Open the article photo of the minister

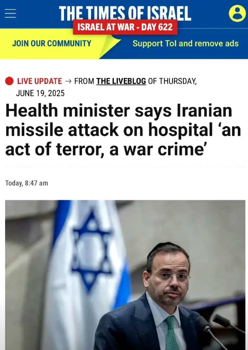point(125,275)
